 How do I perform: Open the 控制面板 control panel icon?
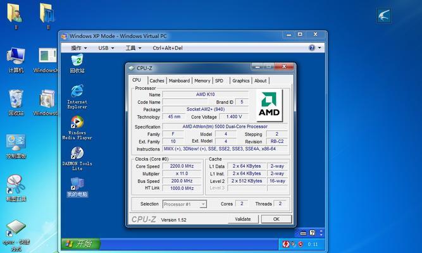point(16,146)
